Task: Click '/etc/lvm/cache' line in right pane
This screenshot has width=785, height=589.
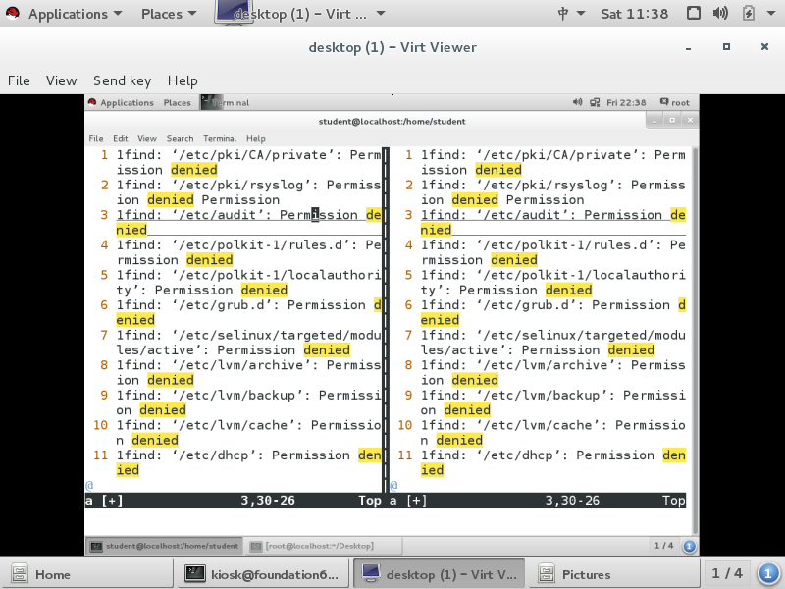Action: pyautogui.click(x=553, y=433)
